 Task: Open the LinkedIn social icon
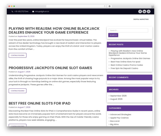[144, 12]
